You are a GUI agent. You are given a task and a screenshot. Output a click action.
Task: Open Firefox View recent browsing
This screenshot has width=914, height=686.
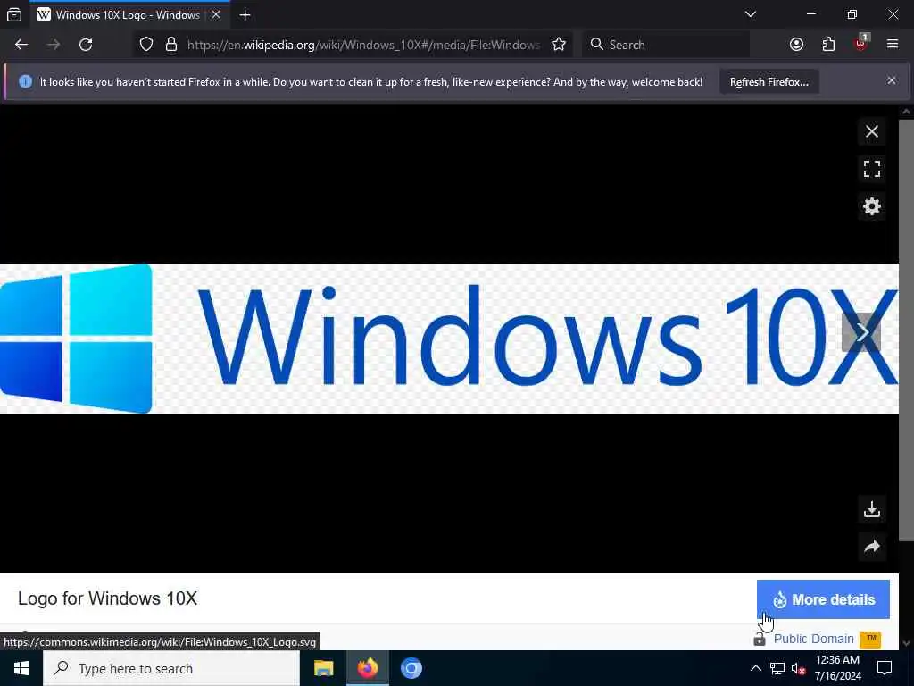pos(14,14)
